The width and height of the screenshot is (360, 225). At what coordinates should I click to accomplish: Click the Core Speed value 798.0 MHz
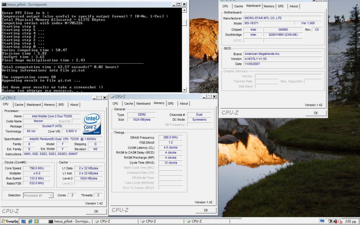coord(37,168)
